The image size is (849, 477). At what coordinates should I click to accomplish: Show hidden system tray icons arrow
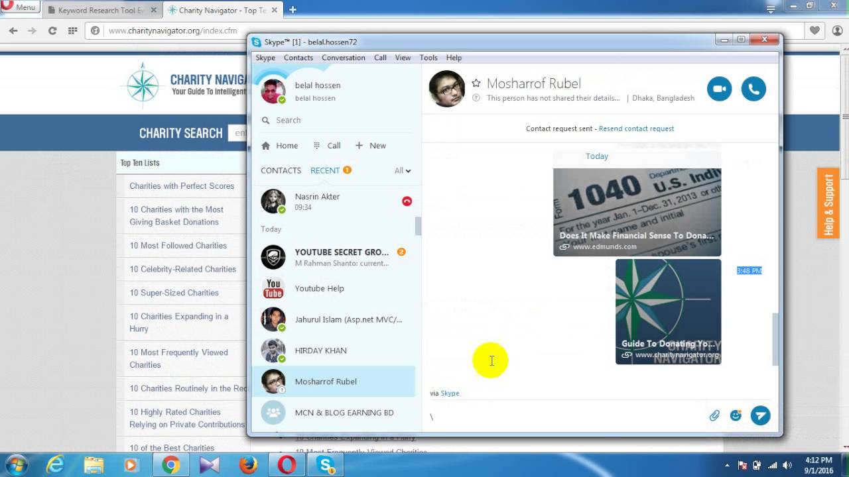(727, 465)
